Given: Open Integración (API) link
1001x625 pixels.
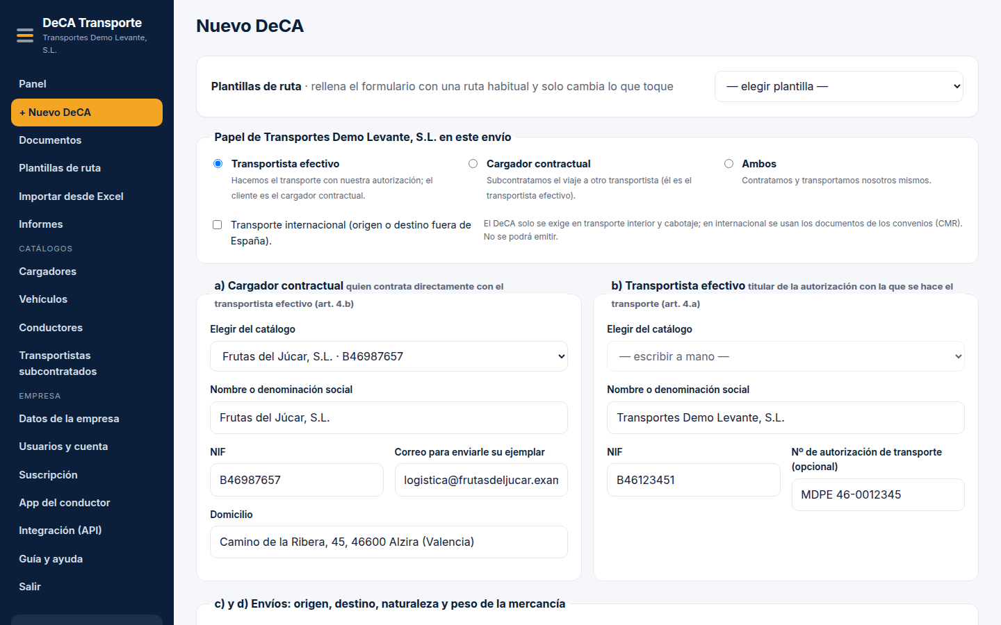Looking at the screenshot, I should coord(87,531).
